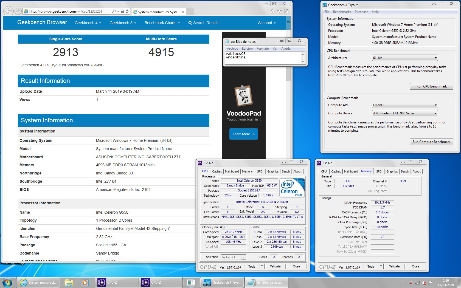
Task: Open Compute Device AMD Radeon combo box
Action: (x=405, y=113)
